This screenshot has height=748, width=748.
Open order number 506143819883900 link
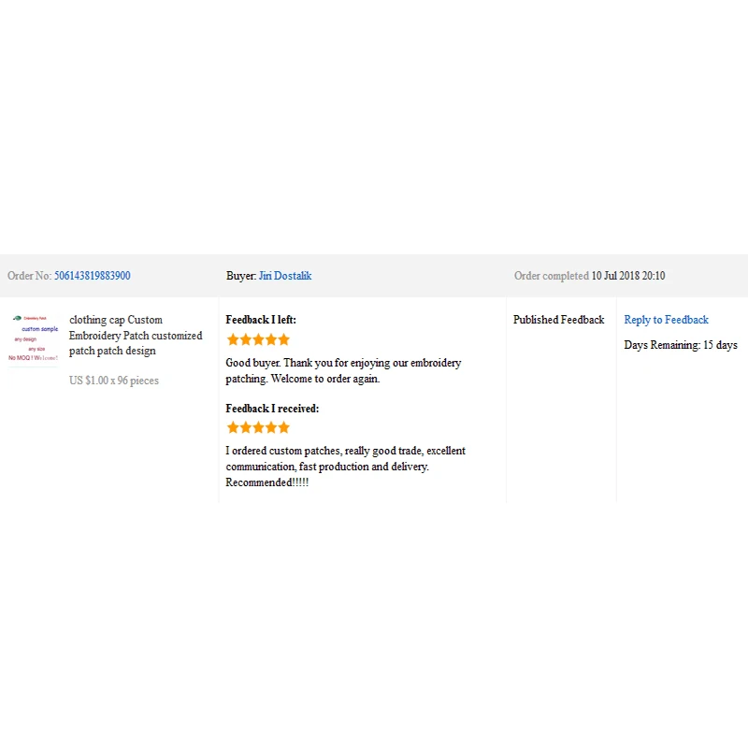(92, 276)
